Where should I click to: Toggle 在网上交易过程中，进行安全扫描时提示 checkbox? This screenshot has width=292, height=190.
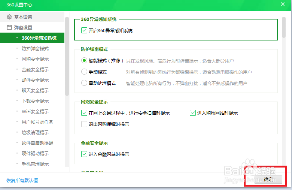(x=84, y=113)
